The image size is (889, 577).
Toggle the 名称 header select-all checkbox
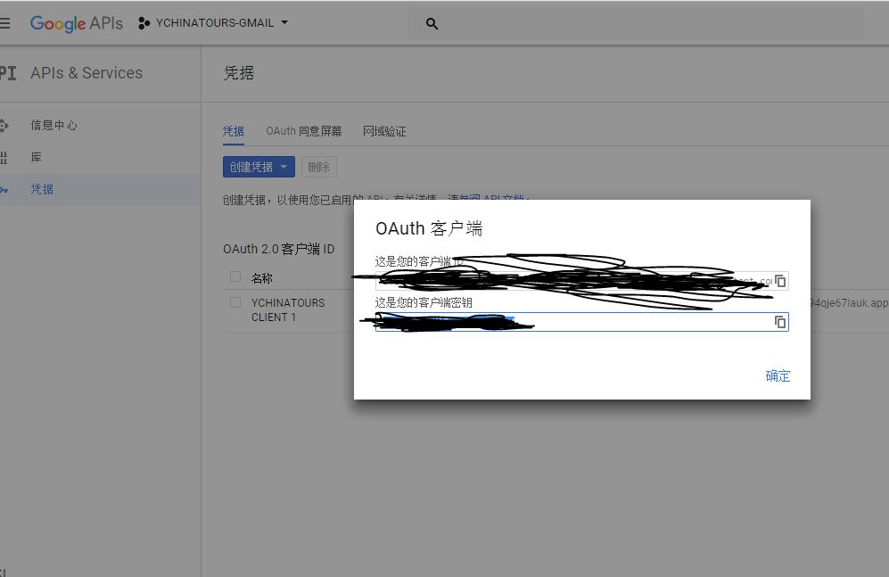[235, 276]
